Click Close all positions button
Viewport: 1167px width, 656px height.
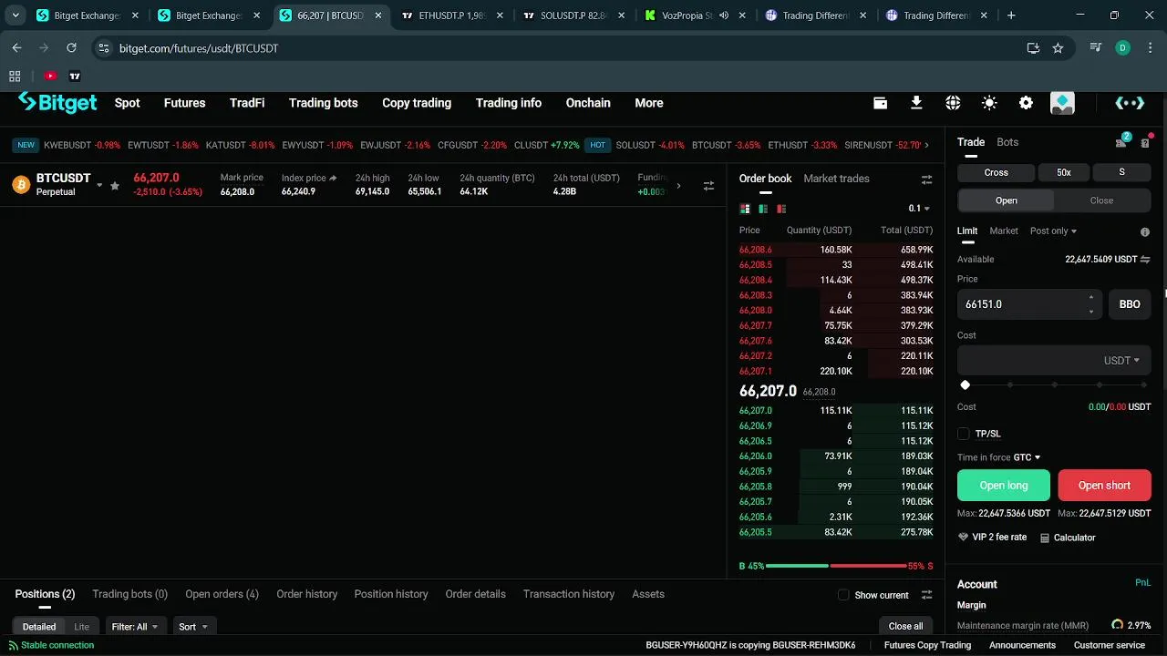tap(905, 627)
